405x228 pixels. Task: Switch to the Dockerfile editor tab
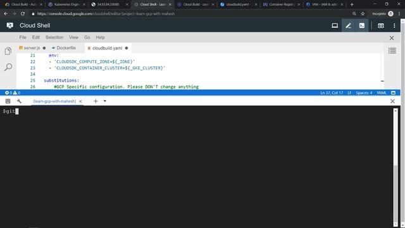tap(66, 48)
